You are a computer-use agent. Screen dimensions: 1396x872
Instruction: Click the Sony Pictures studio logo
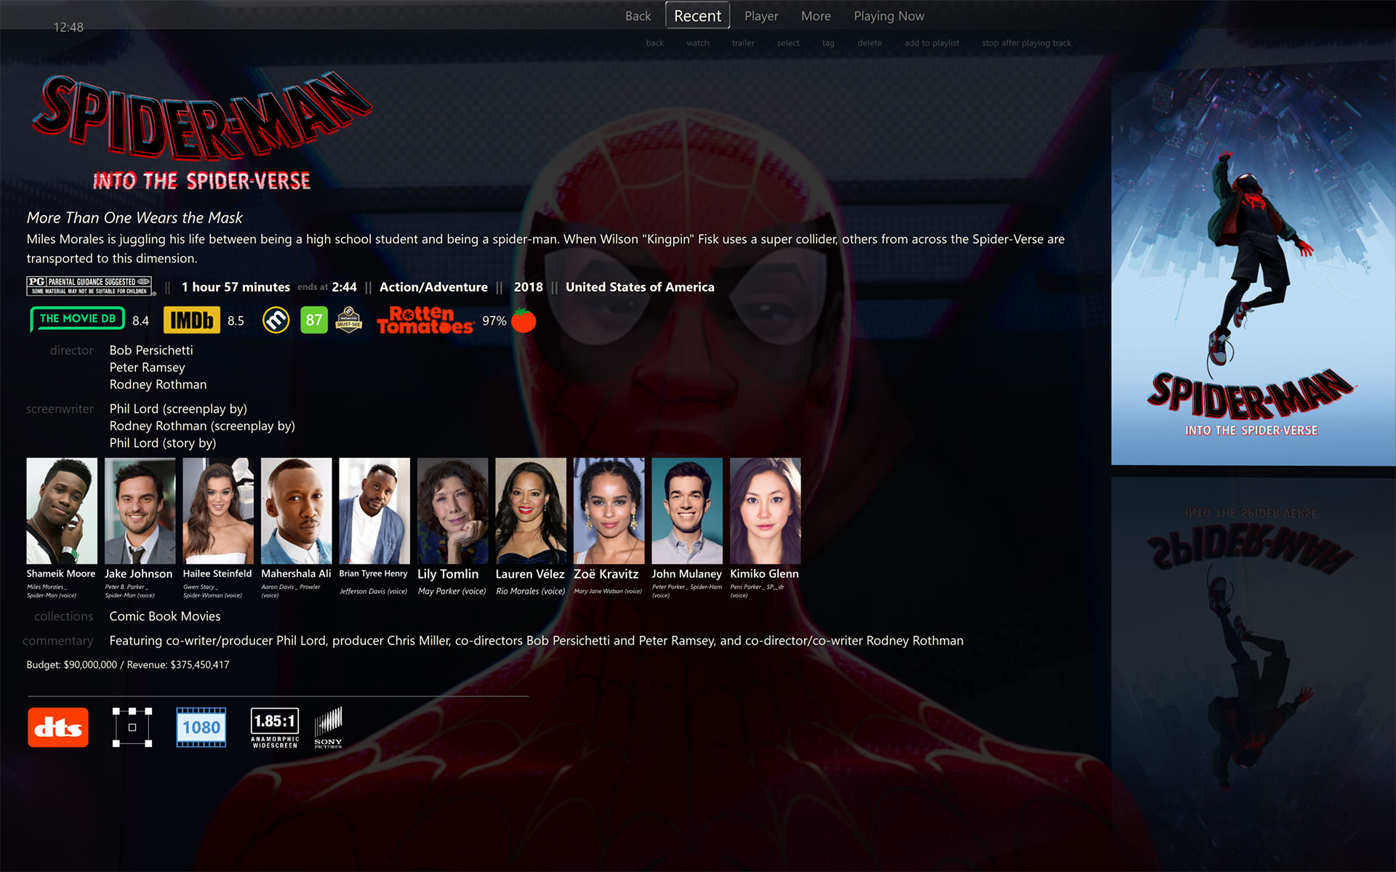(x=328, y=727)
